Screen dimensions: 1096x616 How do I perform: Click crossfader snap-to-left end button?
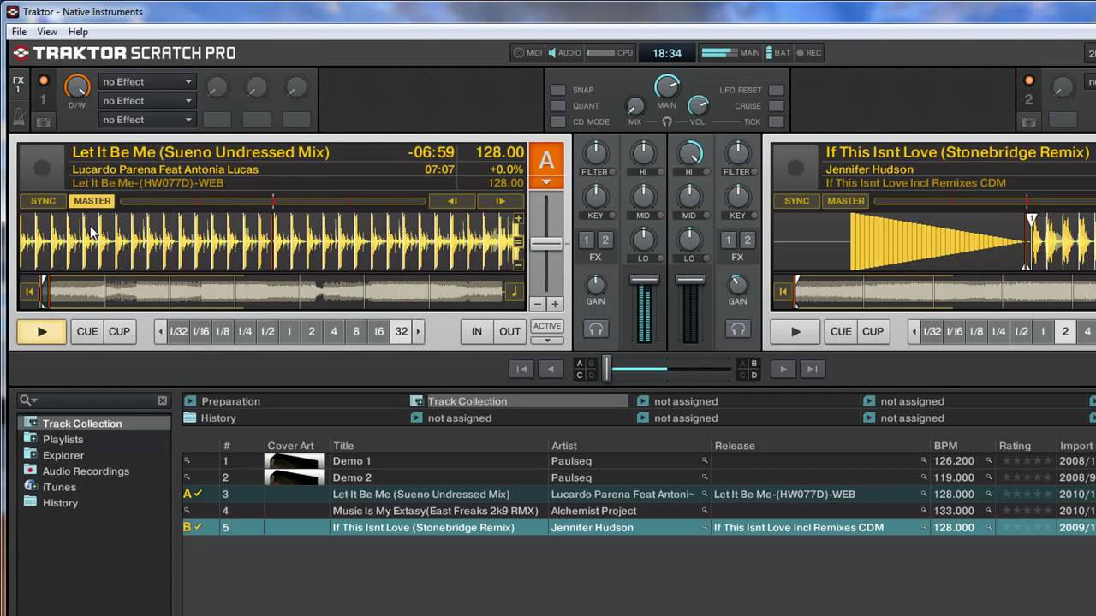[521, 369]
